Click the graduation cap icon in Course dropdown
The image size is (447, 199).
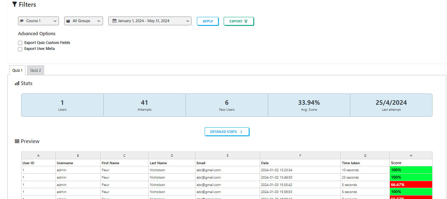(22, 21)
